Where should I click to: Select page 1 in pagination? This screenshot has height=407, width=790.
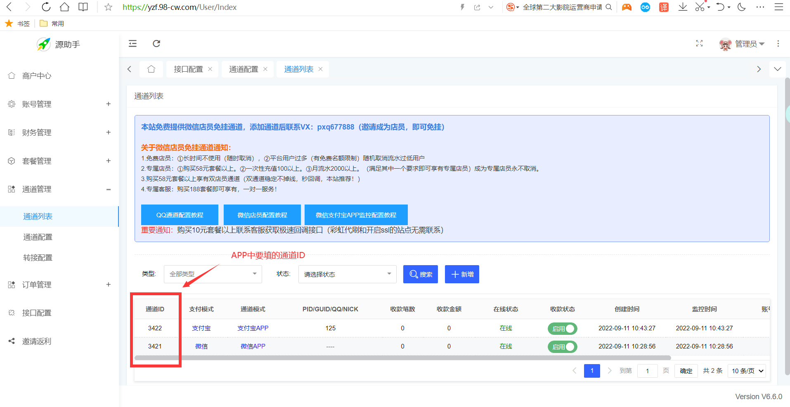592,371
